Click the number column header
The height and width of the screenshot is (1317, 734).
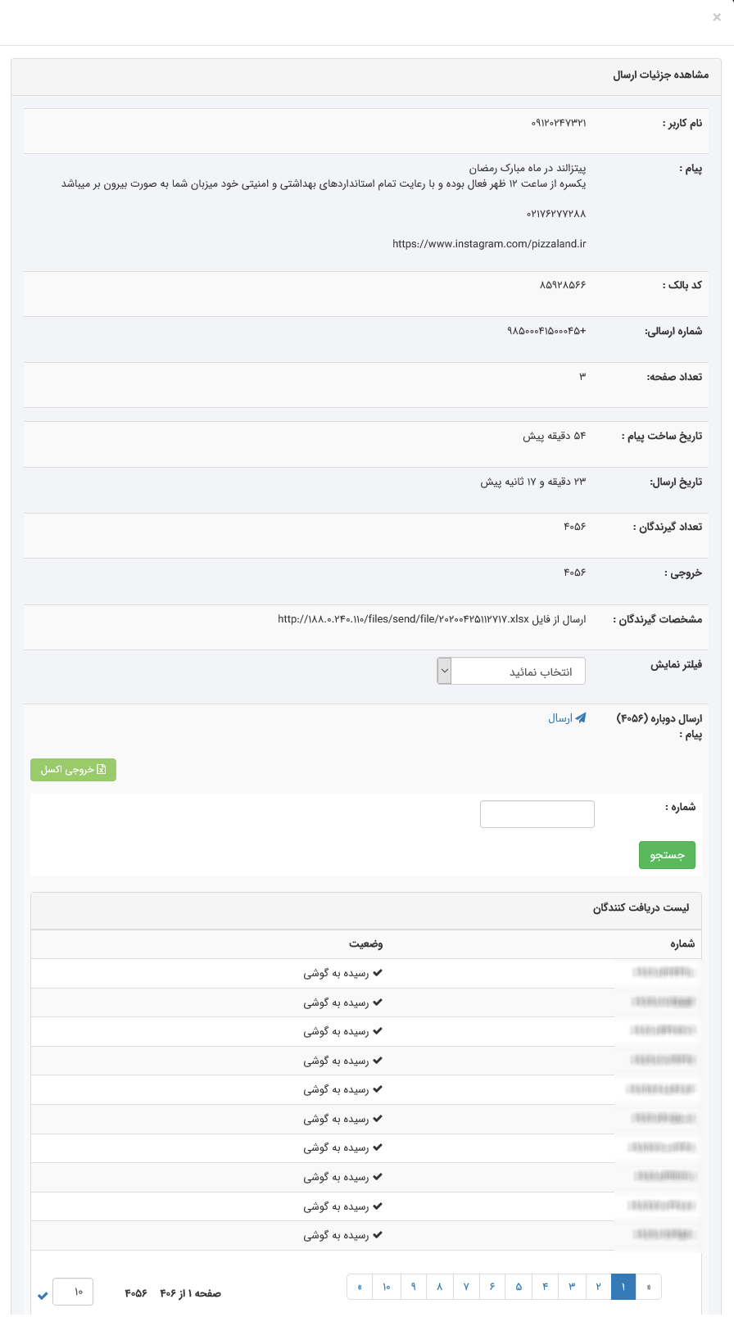pos(682,944)
